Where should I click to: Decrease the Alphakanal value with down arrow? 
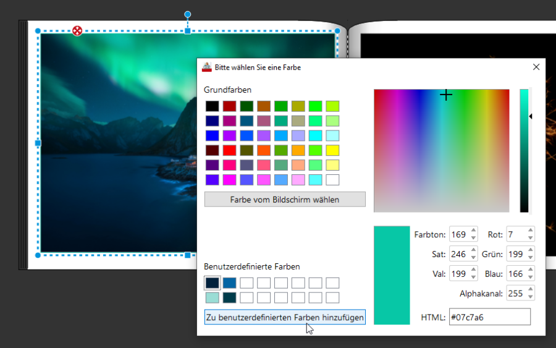(x=530, y=297)
